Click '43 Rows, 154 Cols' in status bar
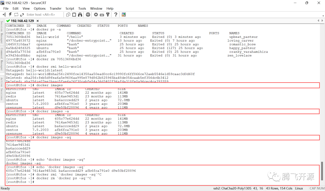Screen dimensions: 325x191 coord(279,188)
